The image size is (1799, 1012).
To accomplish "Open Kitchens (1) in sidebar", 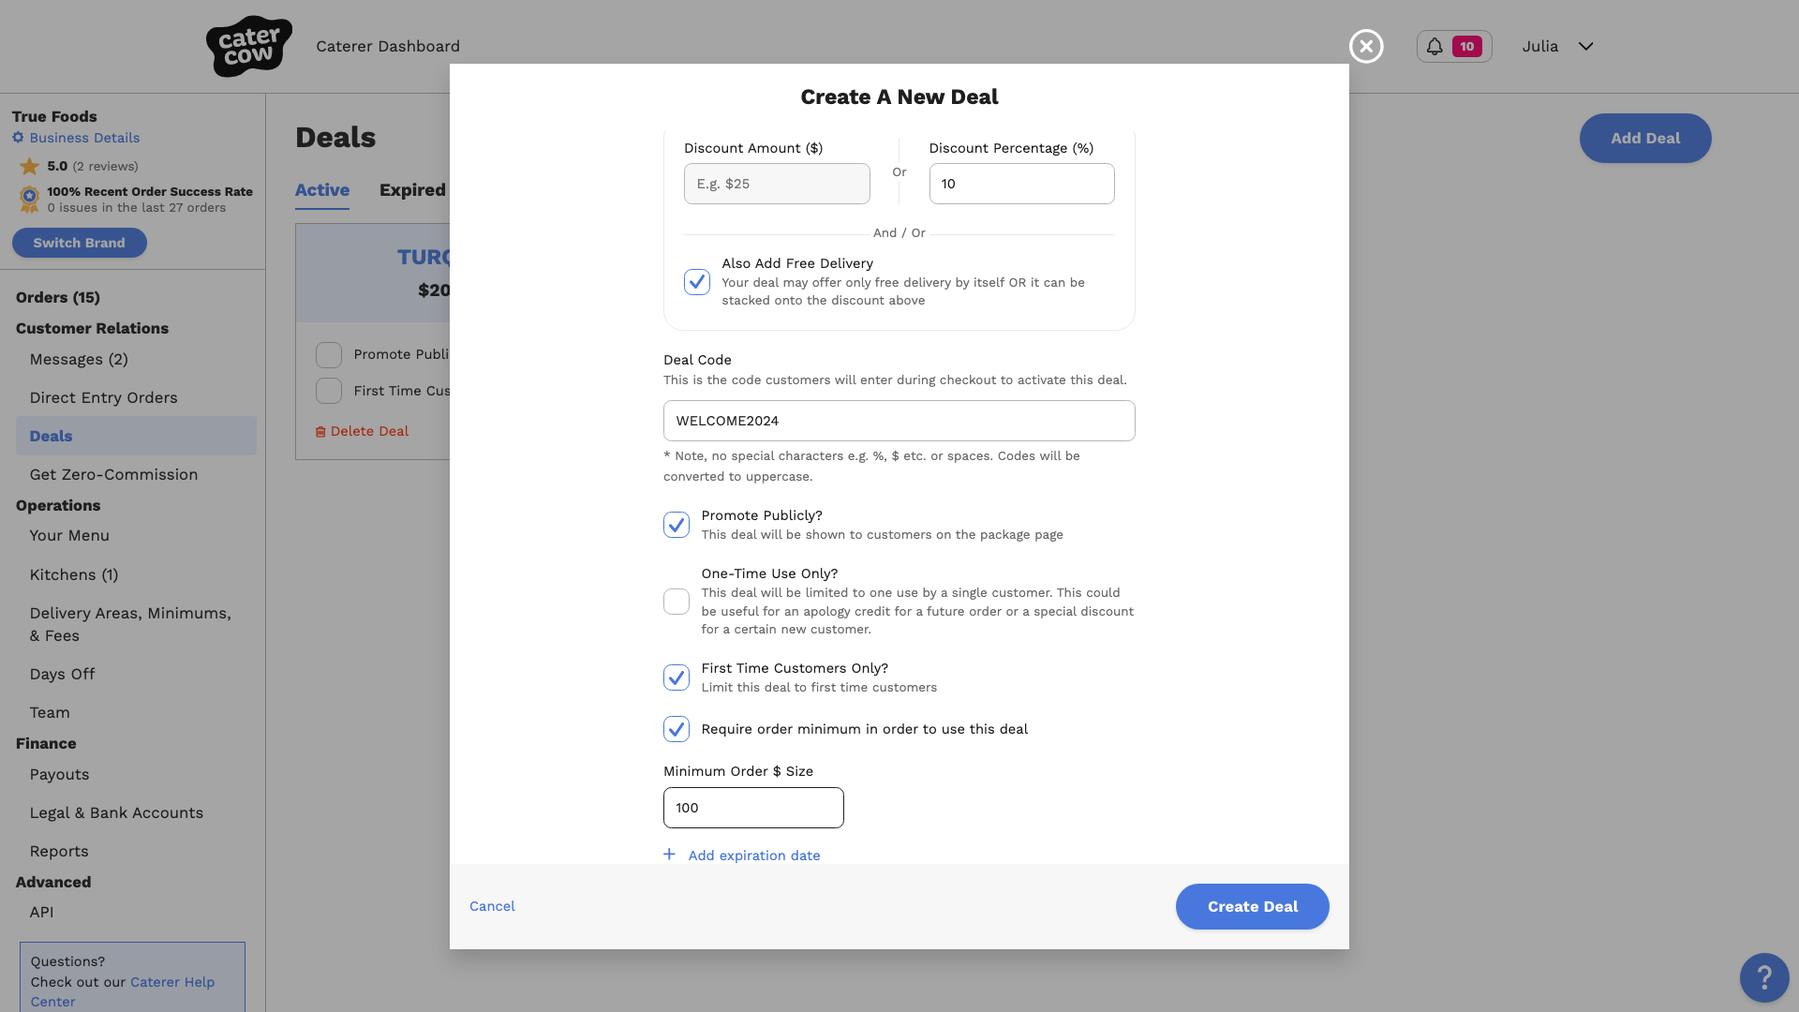I will (x=74, y=575).
